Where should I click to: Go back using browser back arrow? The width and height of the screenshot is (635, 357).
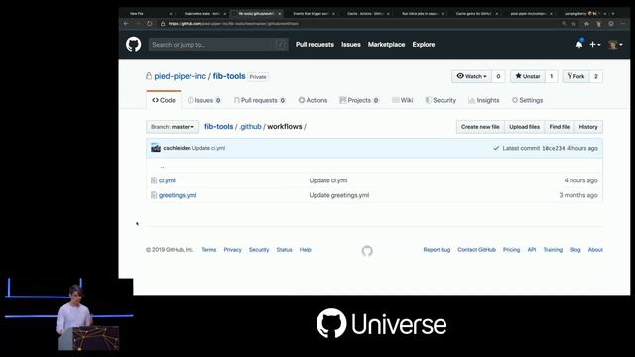click(x=126, y=24)
